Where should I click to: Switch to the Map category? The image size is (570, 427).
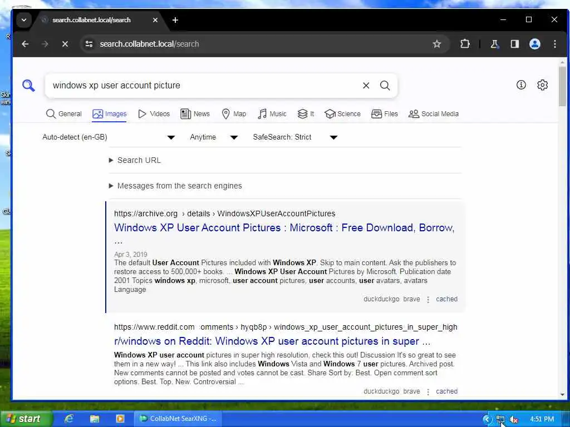coord(234,113)
